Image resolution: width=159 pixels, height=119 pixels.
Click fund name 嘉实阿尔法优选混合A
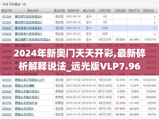click(28, 17)
